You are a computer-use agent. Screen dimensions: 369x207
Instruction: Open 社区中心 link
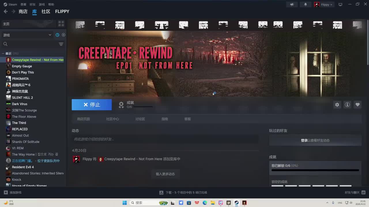(112, 119)
